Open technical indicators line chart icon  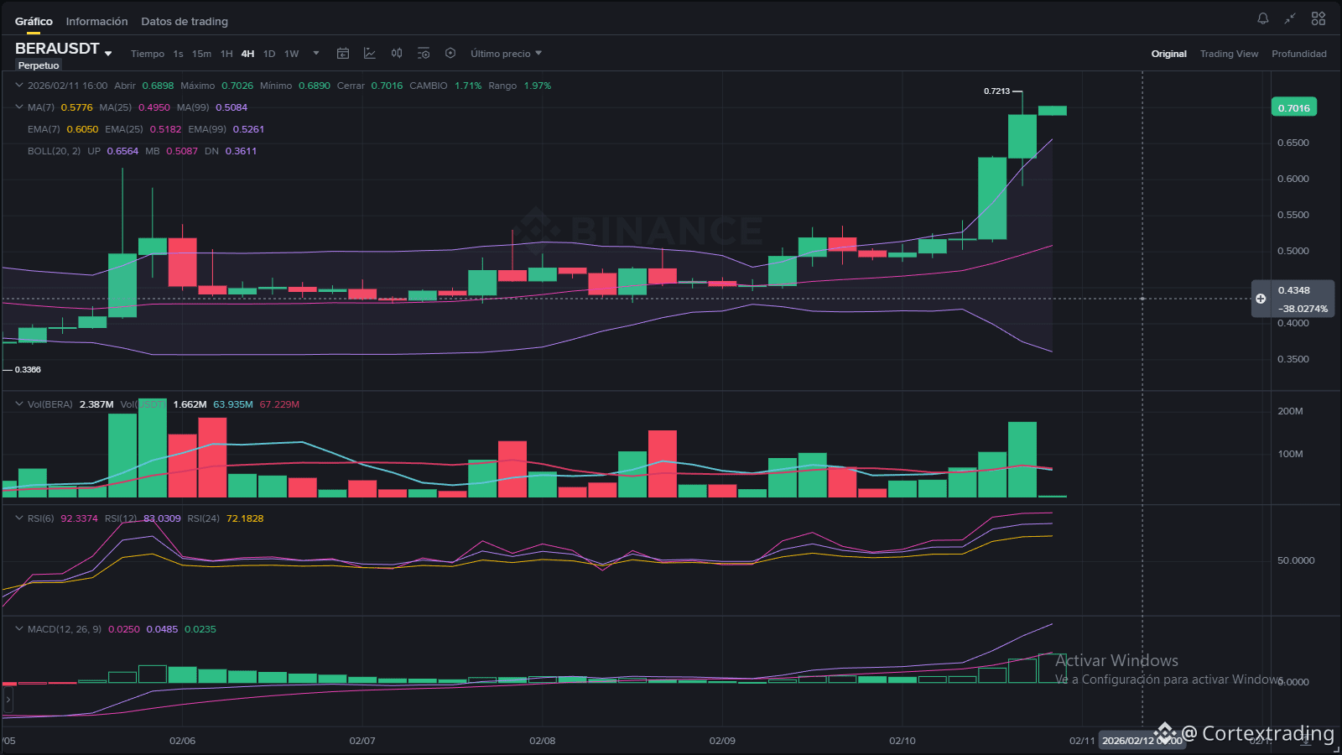click(x=370, y=54)
